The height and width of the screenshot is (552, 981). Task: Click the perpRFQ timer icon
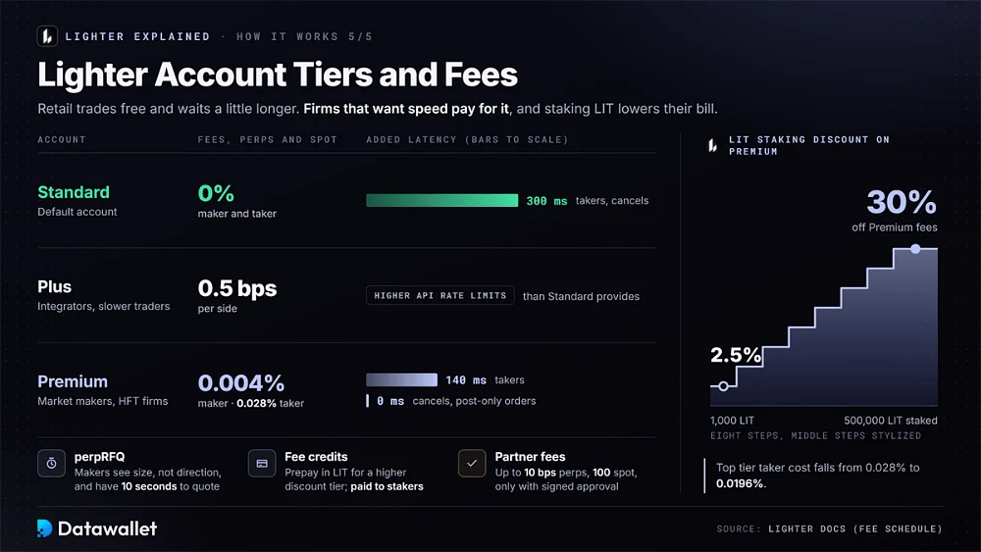(51, 463)
